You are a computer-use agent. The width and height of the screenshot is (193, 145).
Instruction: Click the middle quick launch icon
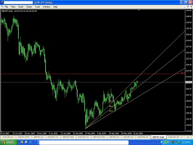pos(26,142)
